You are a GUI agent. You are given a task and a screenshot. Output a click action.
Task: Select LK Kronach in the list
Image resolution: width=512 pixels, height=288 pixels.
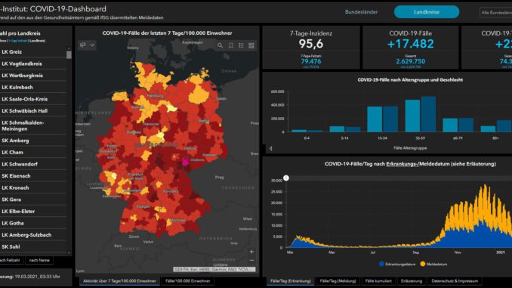coord(33,187)
